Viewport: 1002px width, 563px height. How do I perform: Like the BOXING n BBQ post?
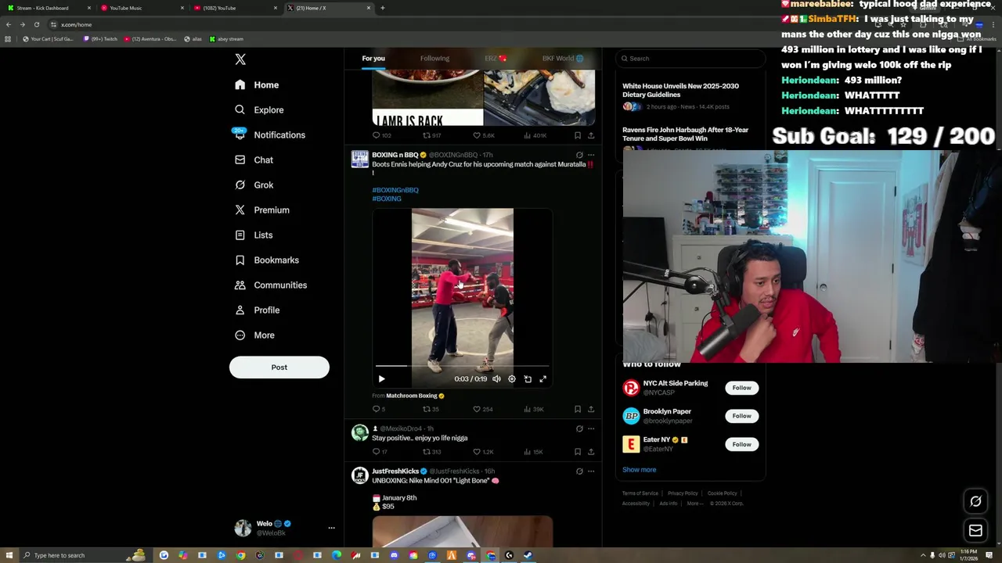[x=482, y=409]
